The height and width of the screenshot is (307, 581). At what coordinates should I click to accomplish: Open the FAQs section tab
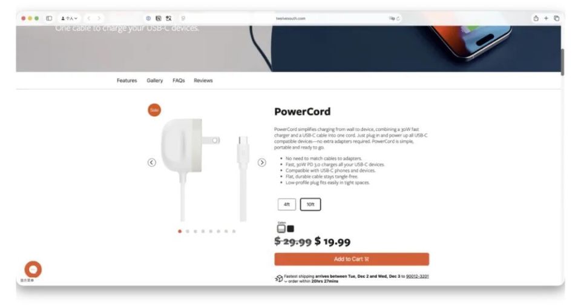point(179,81)
